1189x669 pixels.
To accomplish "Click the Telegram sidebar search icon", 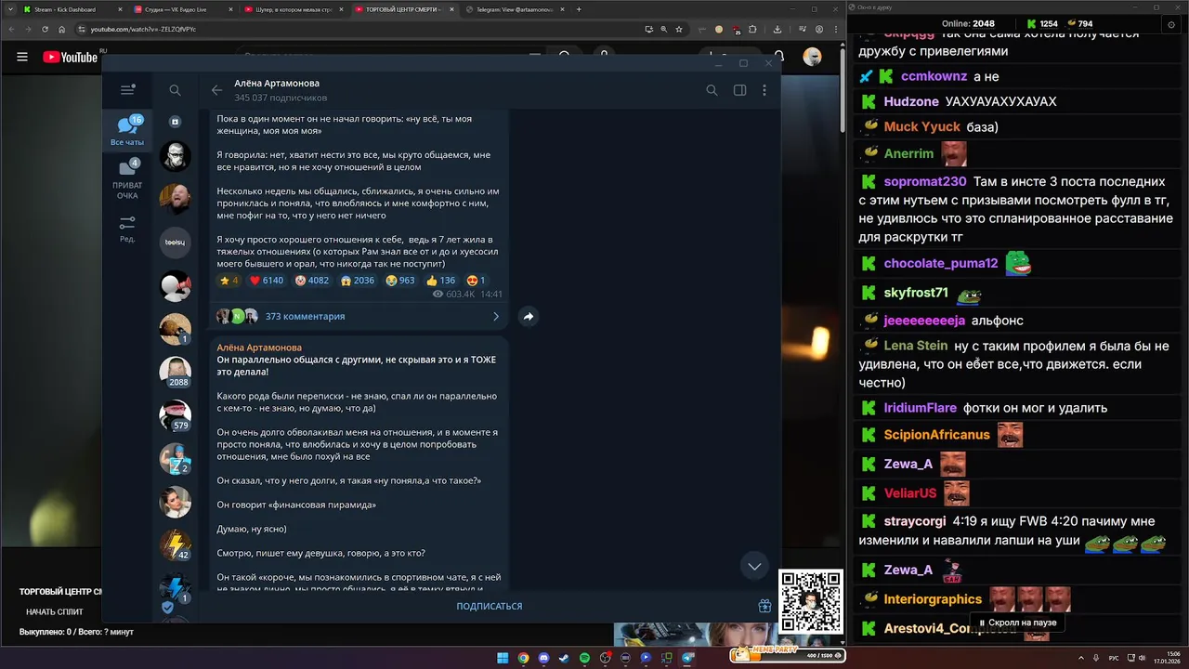I will [175, 90].
